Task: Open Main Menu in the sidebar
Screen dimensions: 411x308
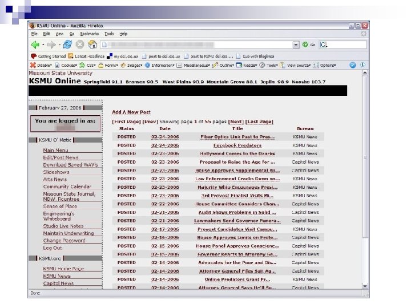Action: (x=55, y=150)
